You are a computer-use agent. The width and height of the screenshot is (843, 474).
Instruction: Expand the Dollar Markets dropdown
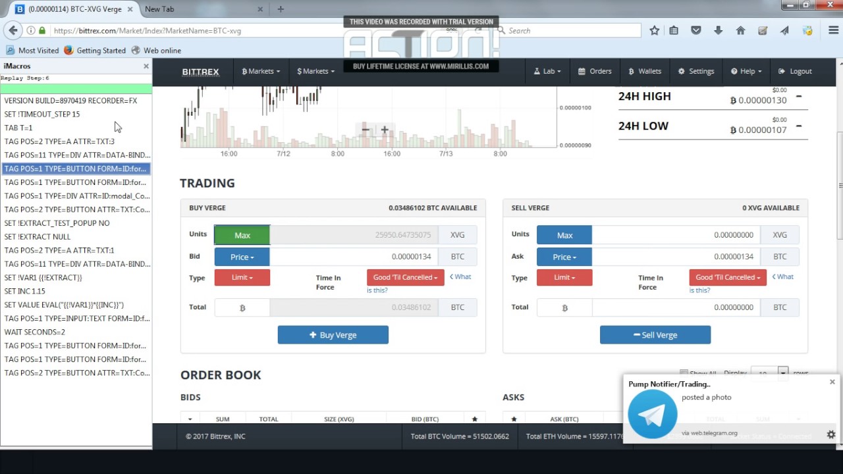pyautogui.click(x=315, y=71)
